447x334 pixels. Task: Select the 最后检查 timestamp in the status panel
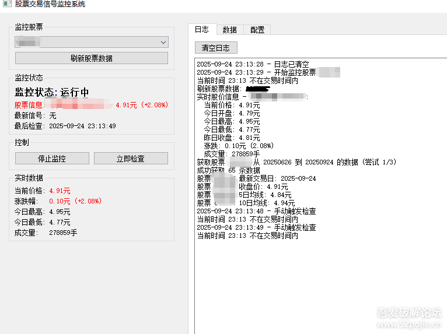coord(82,126)
